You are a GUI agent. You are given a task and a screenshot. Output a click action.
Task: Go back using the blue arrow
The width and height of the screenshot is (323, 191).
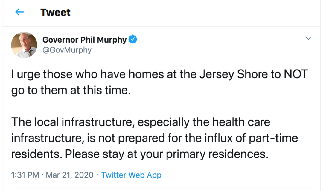pyautogui.click(x=19, y=12)
